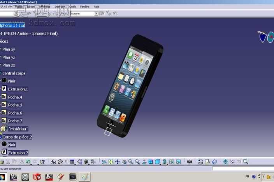Viewport: 274px width, 182px height.
Task: Select Iphone 5 Final root node
Action: (12, 26)
